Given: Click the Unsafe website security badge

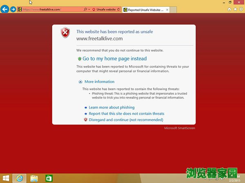Looking at the screenshot, I should click(104, 9).
